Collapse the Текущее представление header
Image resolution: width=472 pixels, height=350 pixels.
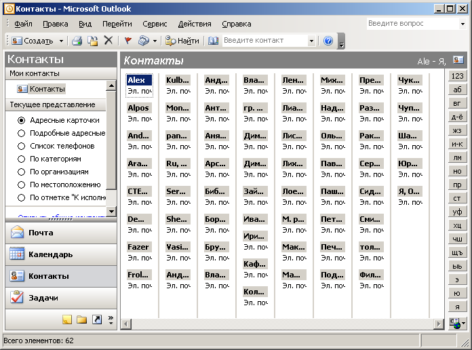click(56, 105)
